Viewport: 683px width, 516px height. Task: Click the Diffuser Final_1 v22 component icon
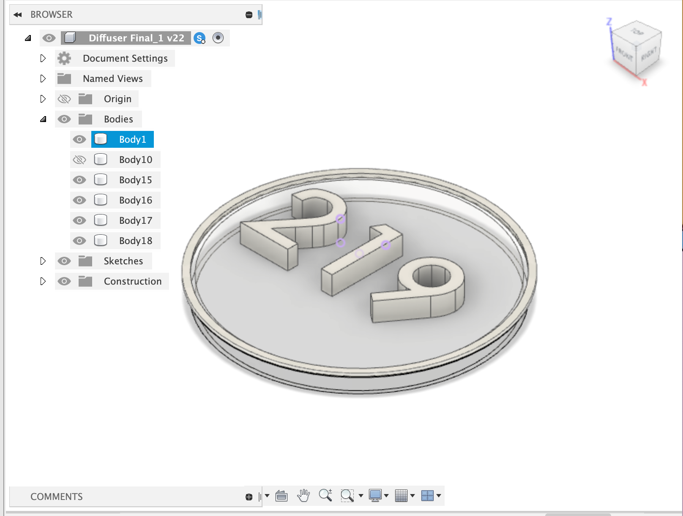[70, 38]
